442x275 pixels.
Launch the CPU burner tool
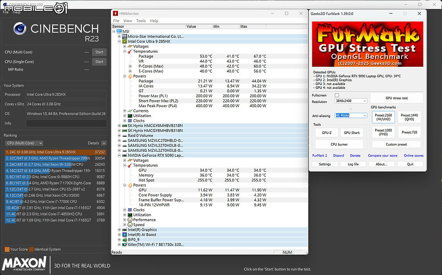click(x=339, y=144)
